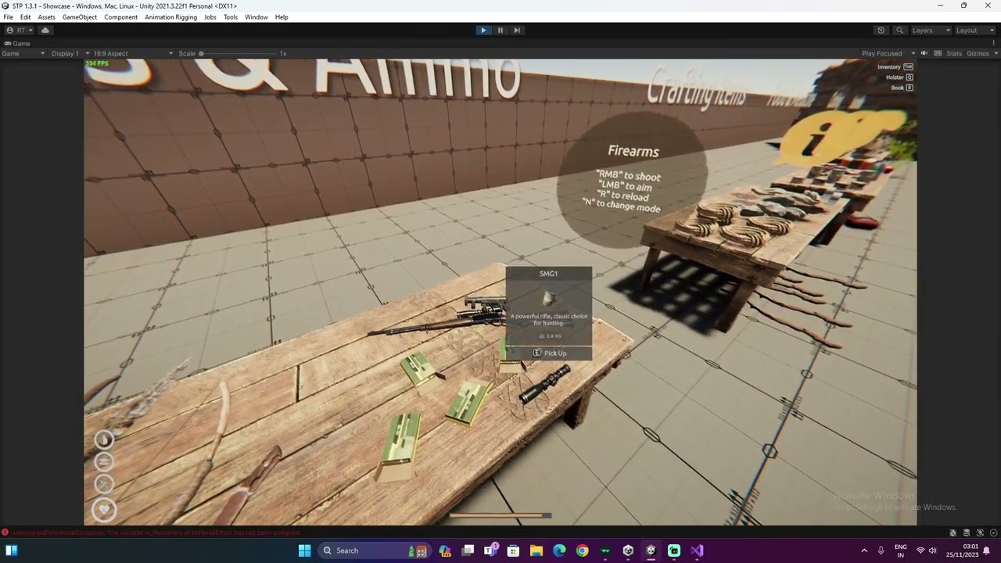Click the Play button in Unity toolbar
The image size is (1001, 563).
click(483, 30)
